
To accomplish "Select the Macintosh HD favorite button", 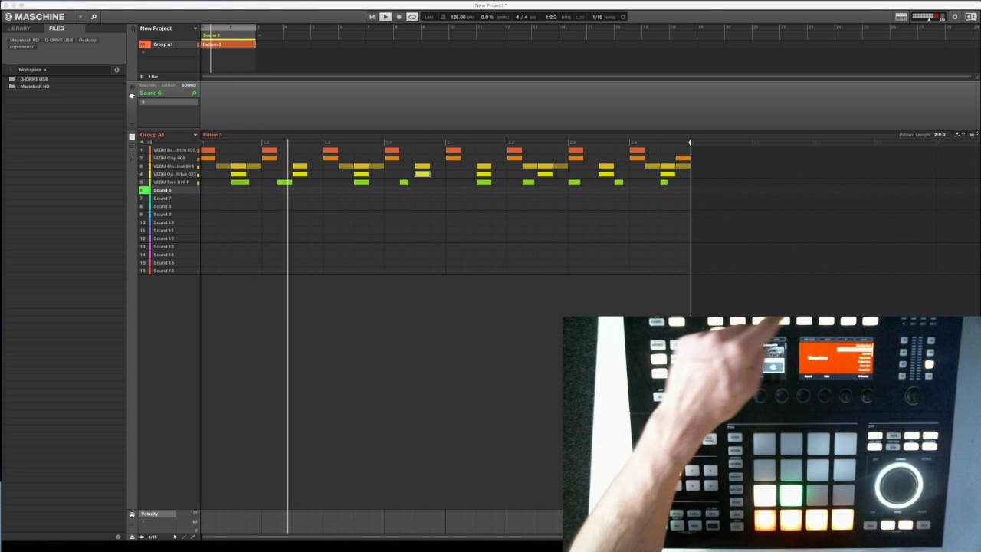I will tap(25, 40).
